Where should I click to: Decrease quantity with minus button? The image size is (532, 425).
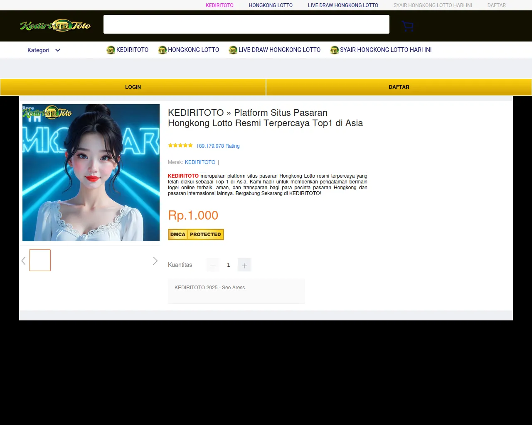pos(213,265)
